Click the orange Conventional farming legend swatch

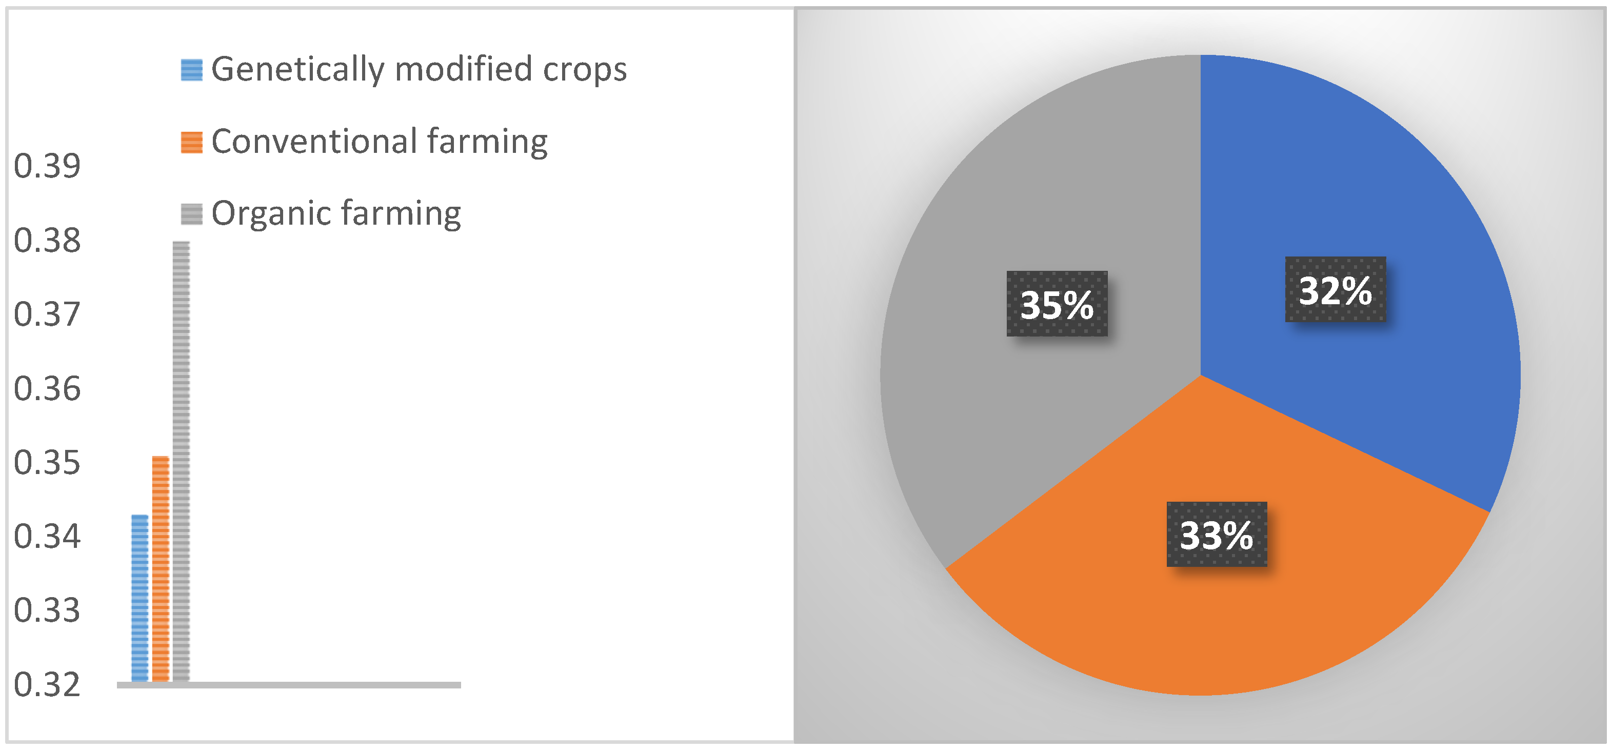point(191,142)
